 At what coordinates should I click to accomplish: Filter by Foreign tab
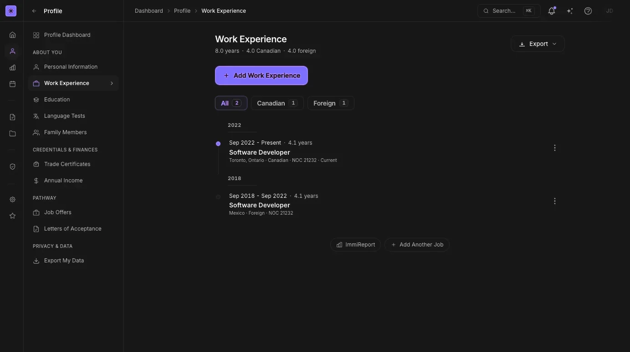tap(331, 103)
